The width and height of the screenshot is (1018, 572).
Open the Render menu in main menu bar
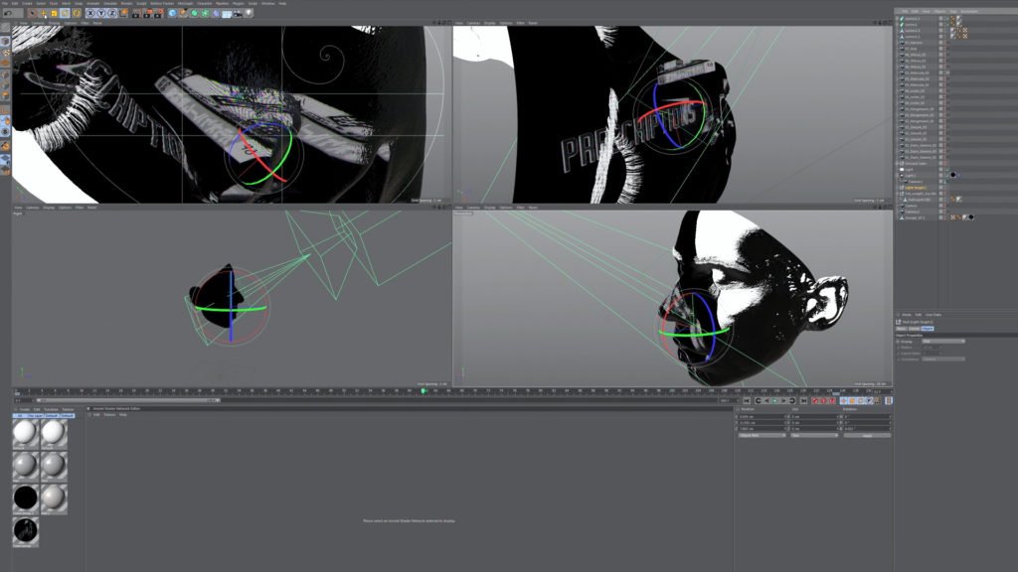tap(126, 3)
